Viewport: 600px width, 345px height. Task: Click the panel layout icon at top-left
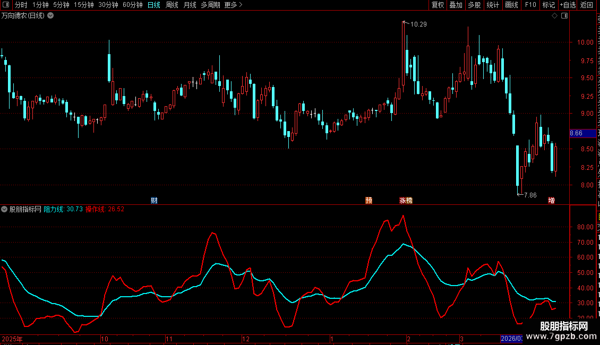(x=6, y=5)
